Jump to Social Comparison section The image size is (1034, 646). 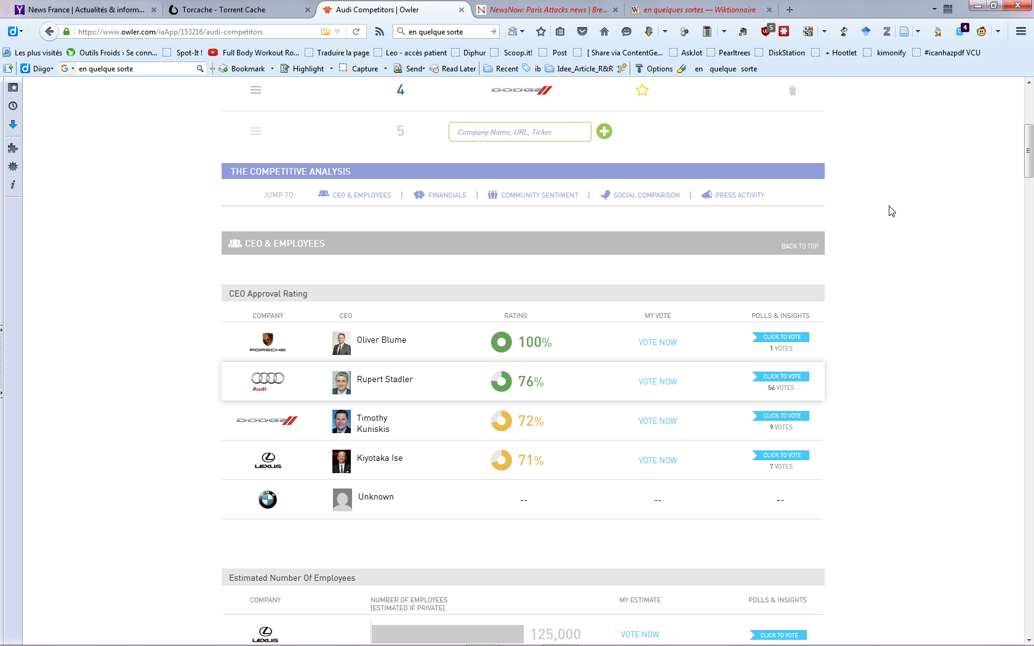(x=640, y=195)
